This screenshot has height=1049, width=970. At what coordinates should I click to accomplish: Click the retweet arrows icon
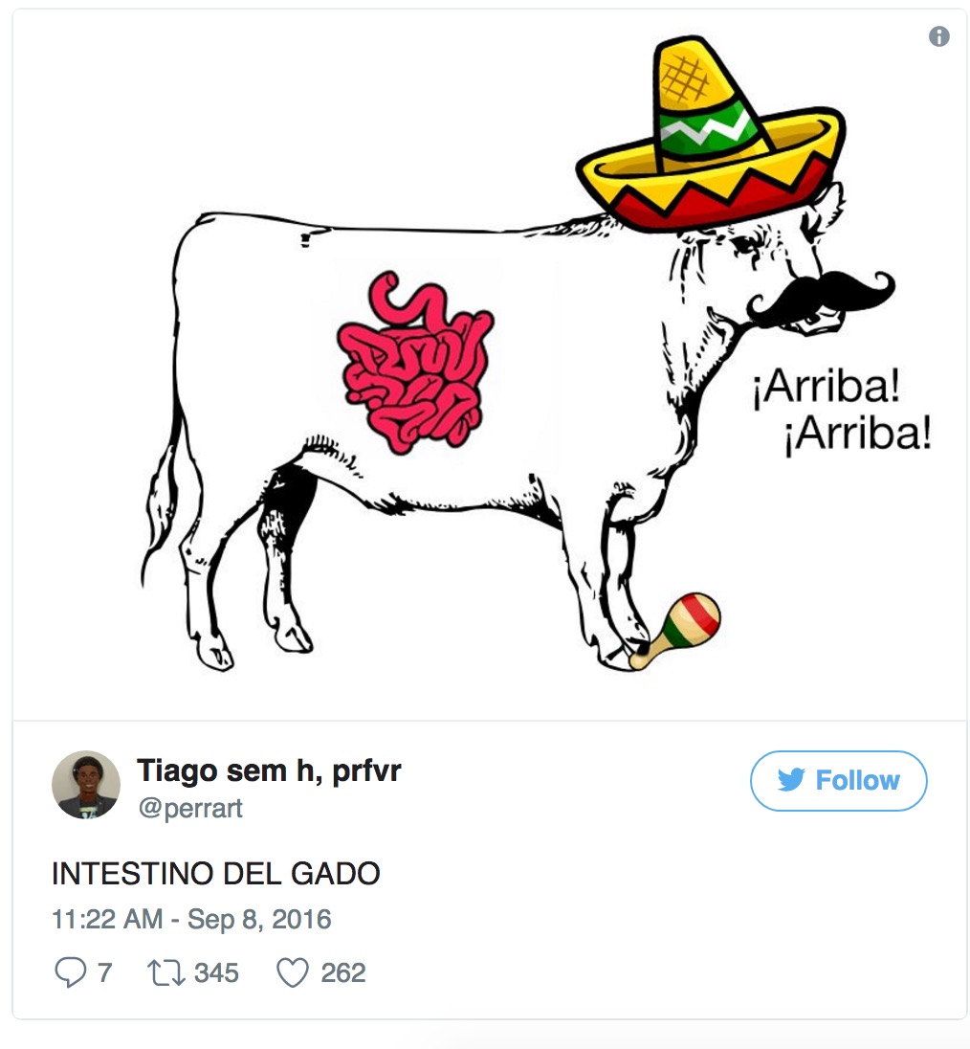165,972
